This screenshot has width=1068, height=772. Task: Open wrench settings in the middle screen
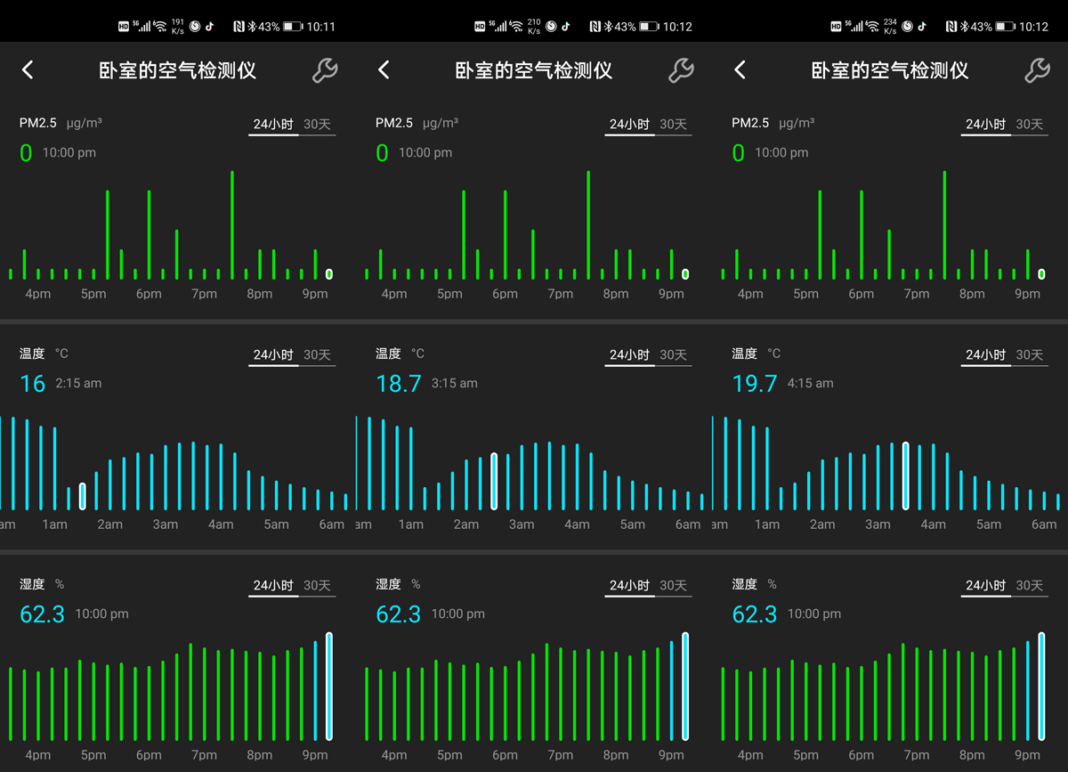click(681, 70)
